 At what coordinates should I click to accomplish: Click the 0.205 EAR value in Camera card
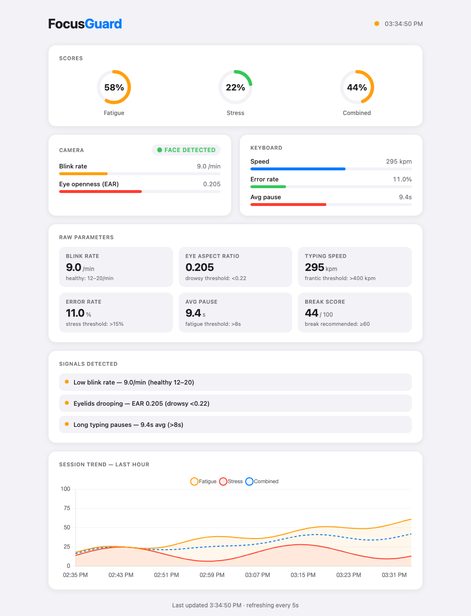click(212, 184)
